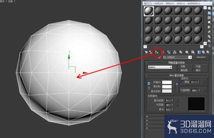Open the 模式(D) menu
214x138 pixels.
point(148,3)
